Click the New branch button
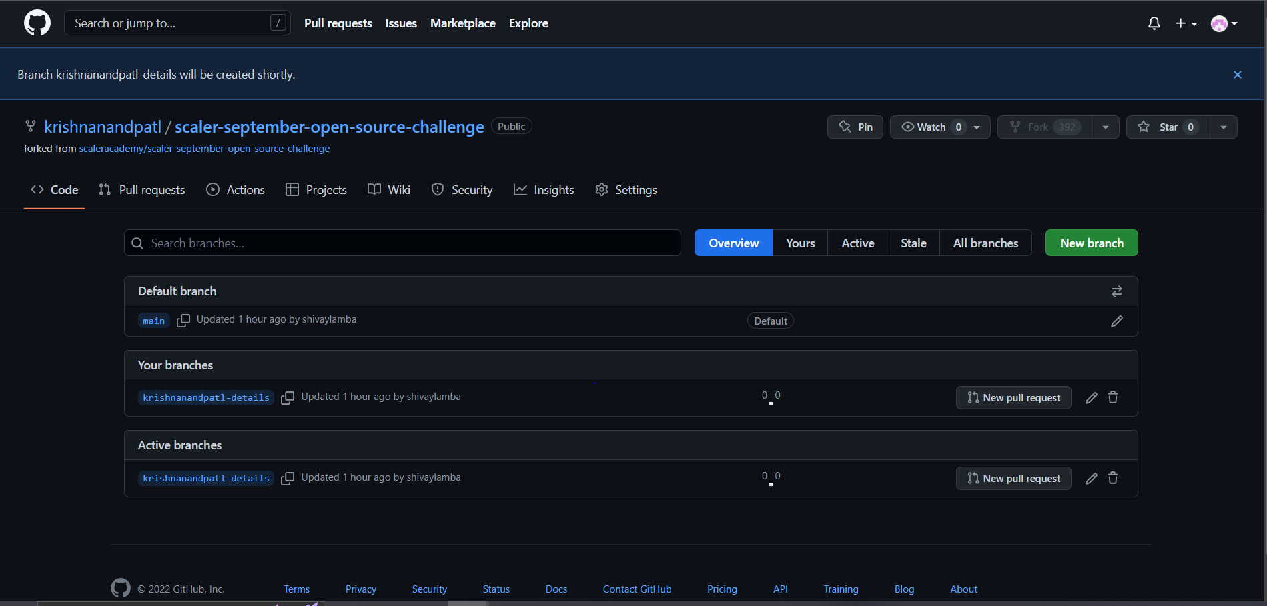The width and height of the screenshot is (1267, 606). (x=1091, y=243)
